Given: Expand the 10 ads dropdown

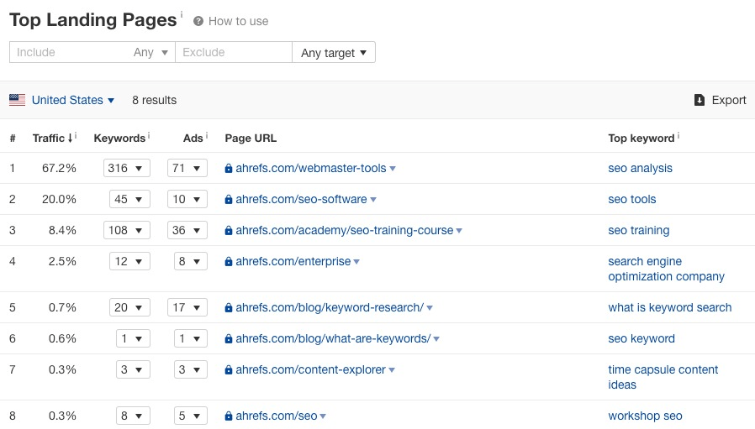Looking at the screenshot, I should click(187, 199).
